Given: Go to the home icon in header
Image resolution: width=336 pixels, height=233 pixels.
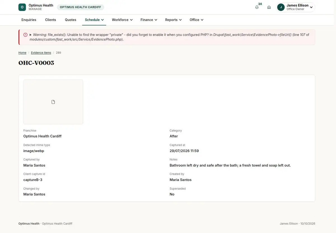Looking at the screenshot, I should [269, 7].
